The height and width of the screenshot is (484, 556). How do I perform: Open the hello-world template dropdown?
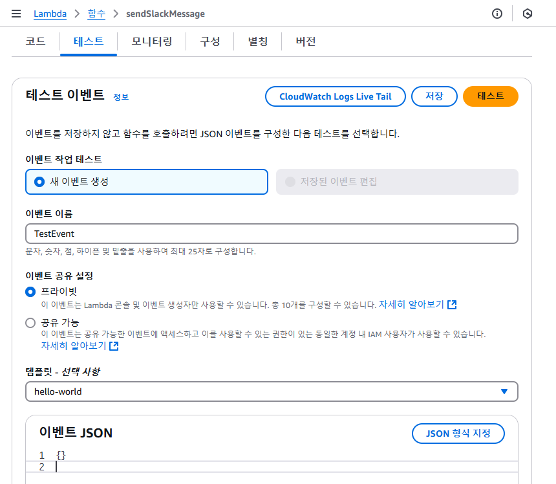[272, 391]
